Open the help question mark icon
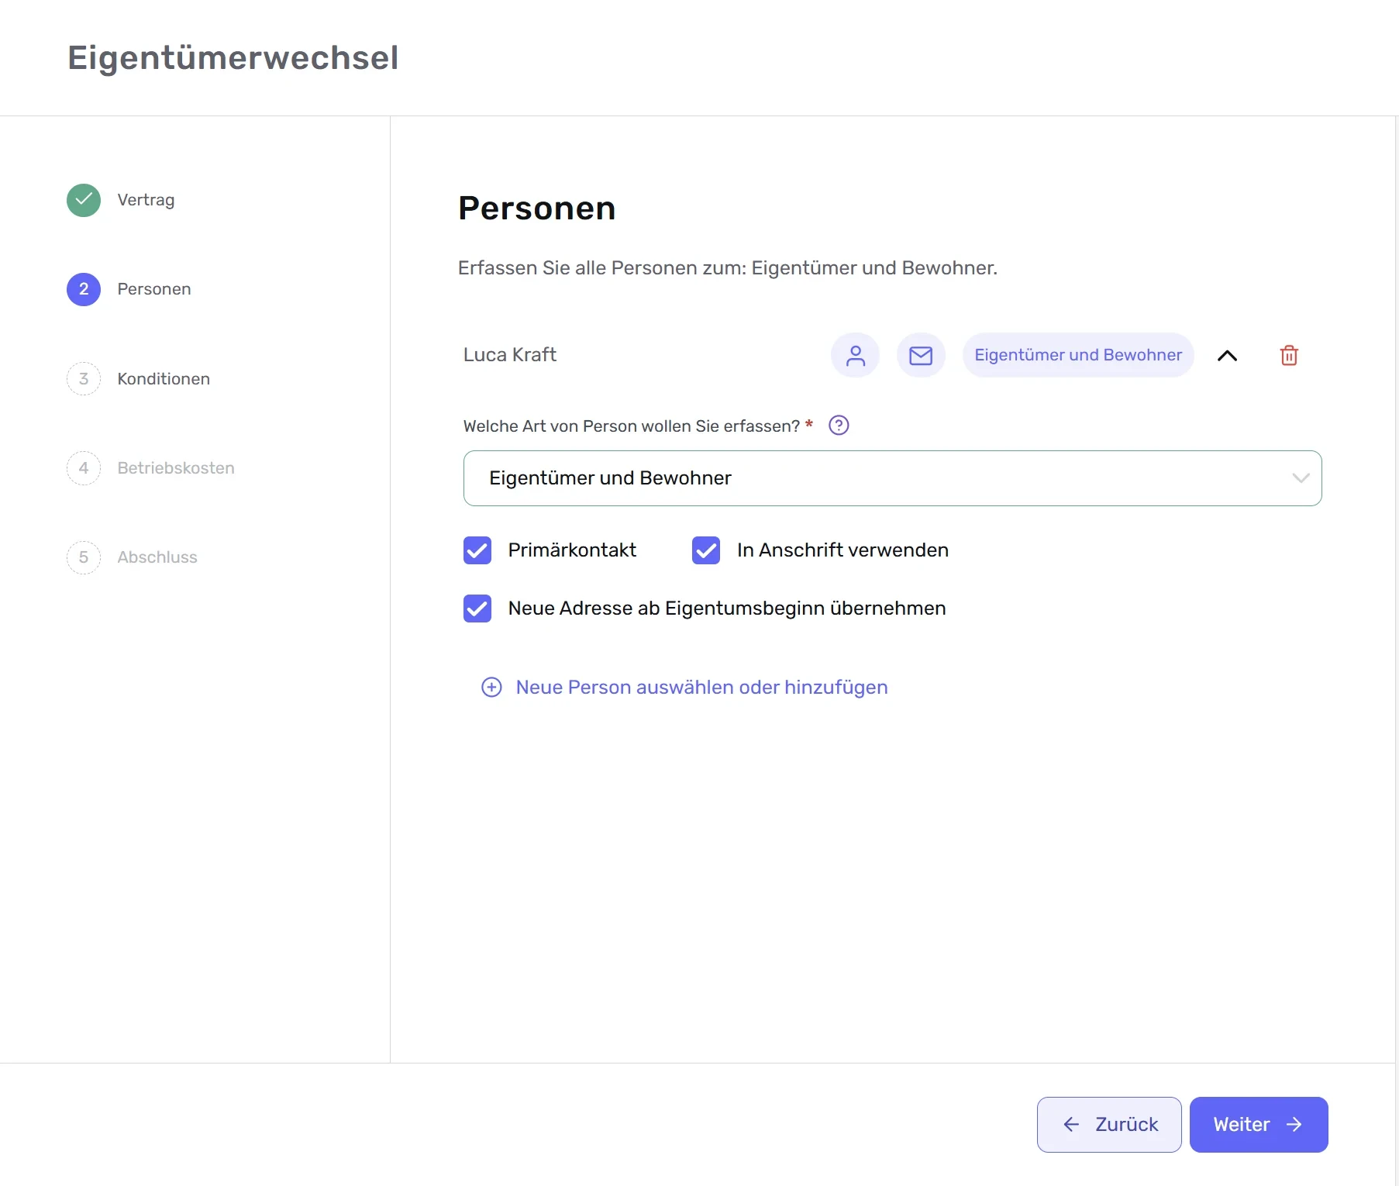The image size is (1399, 1186). pyautogui.click(x=839, y=426)
